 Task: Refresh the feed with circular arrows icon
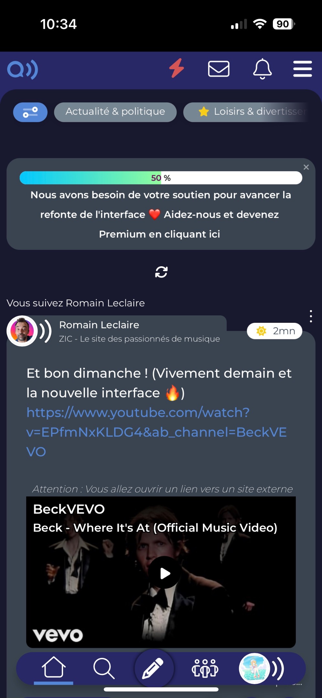pyautogui.click(x=161, y=272)
